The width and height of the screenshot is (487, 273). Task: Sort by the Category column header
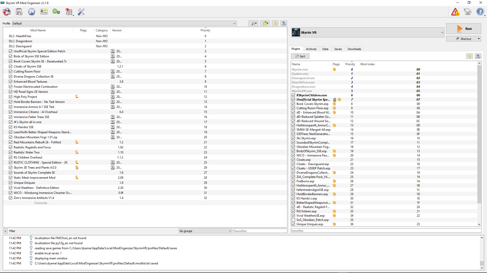[102, 30]
